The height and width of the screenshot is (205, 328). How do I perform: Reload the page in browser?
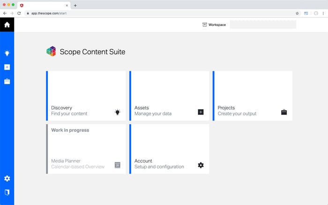pos(19,13)
